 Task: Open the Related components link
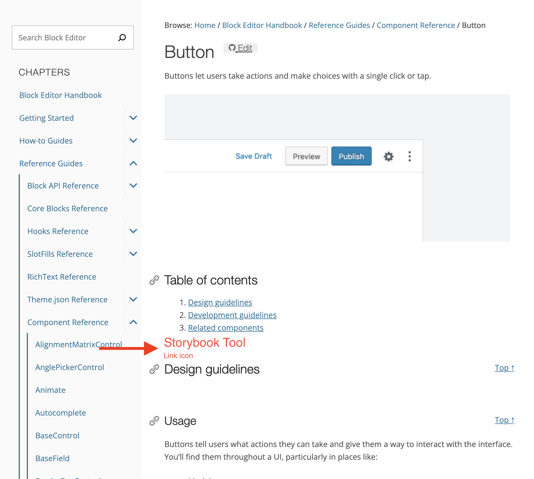click(x=226, y=327)
